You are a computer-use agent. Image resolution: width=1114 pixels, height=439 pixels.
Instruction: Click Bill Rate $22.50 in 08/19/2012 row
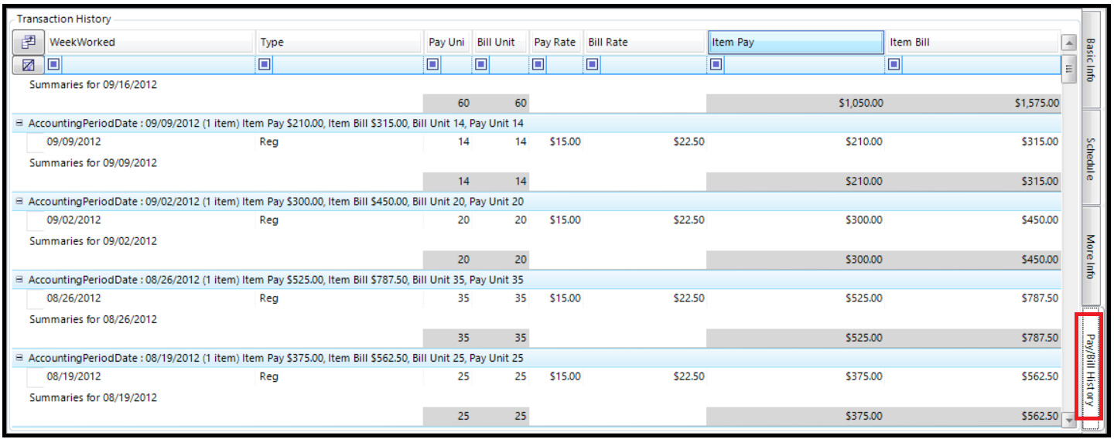tap(689, 377)
